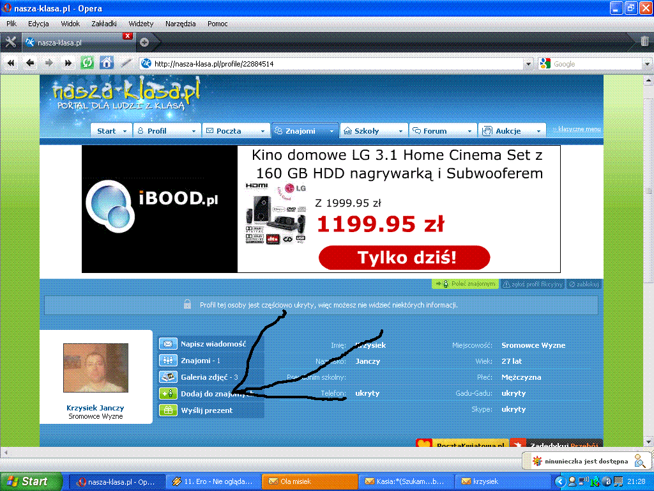The width and height of the screenshot is (654, 491).
Task: Click the Dodaj do znajomych green icon
Action: tap(168, 393)
